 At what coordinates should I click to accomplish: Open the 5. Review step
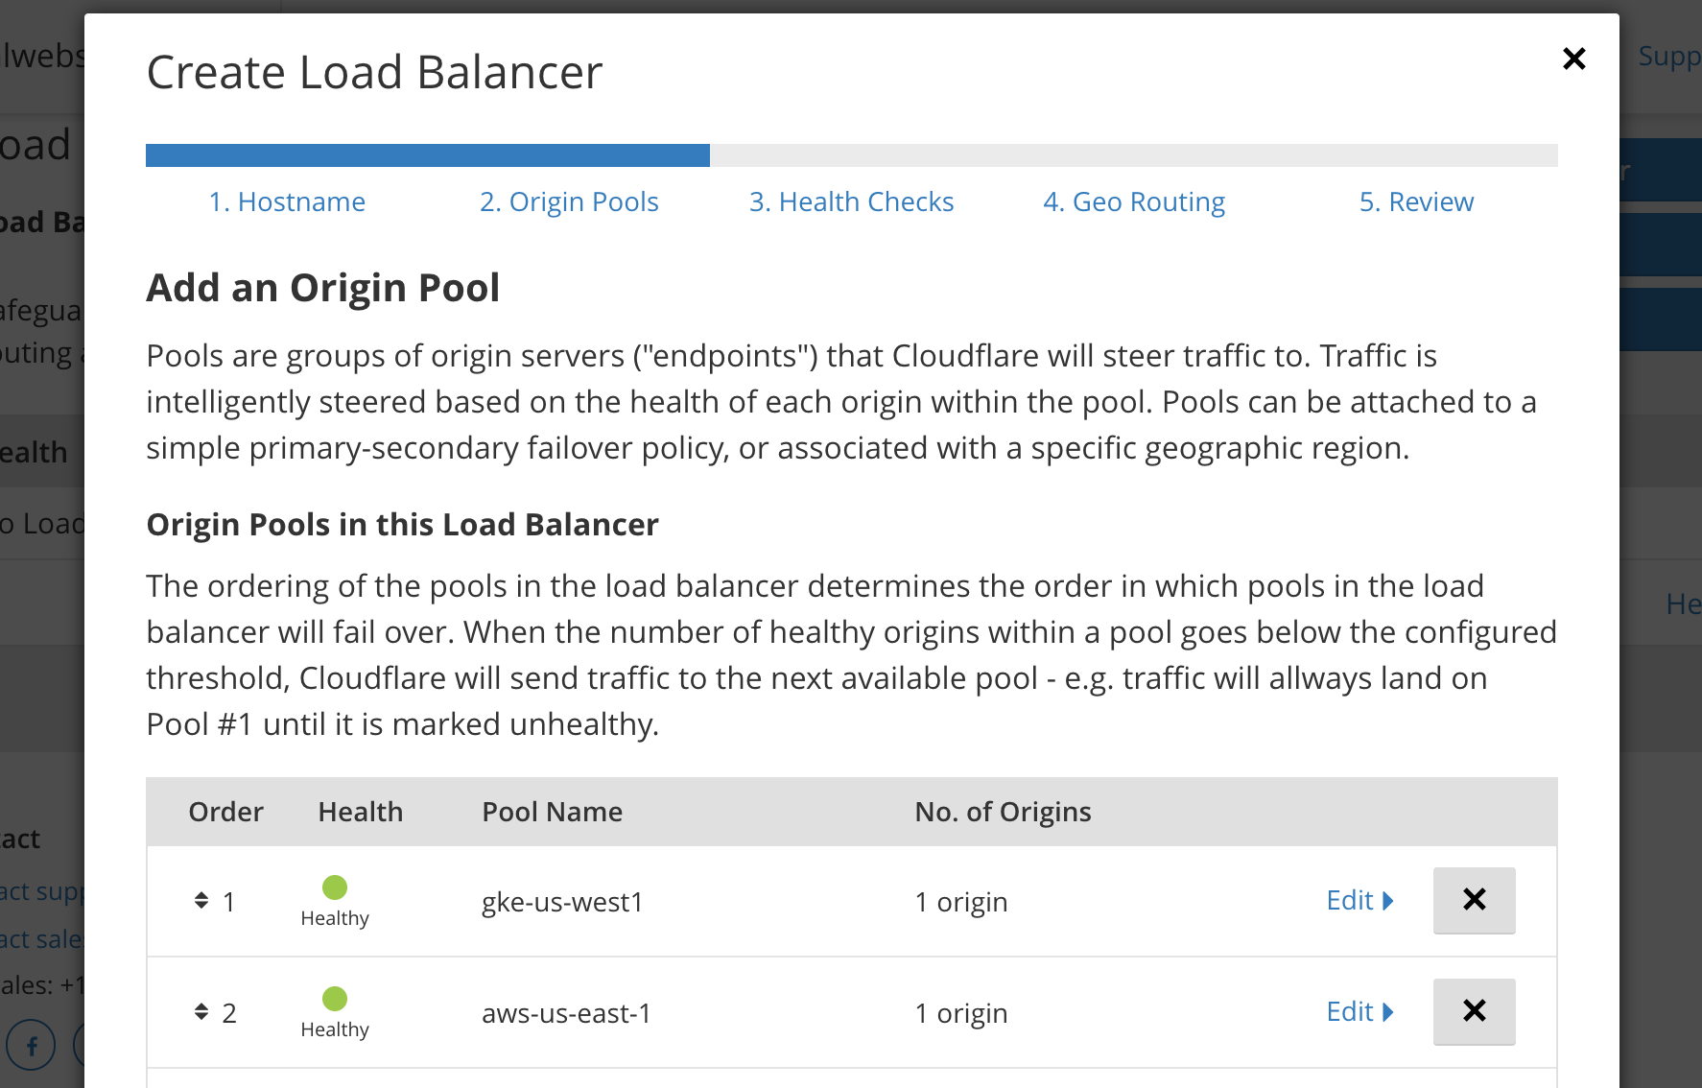[x=1416, y=201]
